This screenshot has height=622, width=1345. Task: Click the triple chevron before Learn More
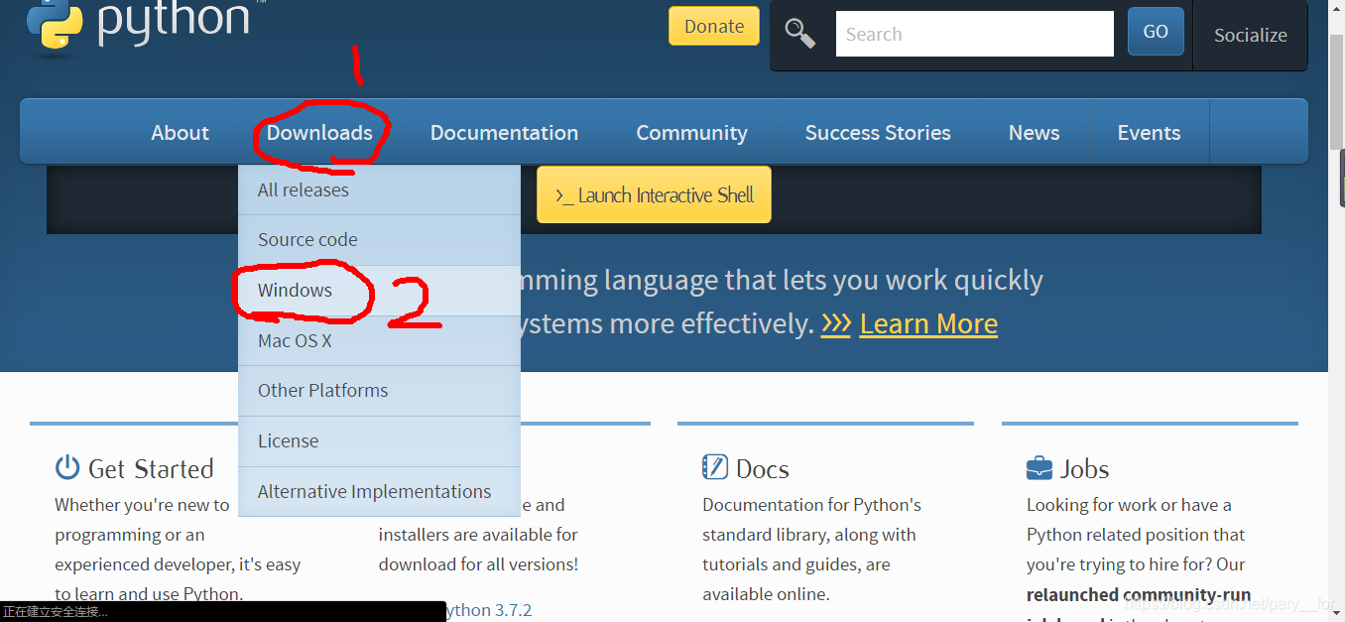click(836, 323)
